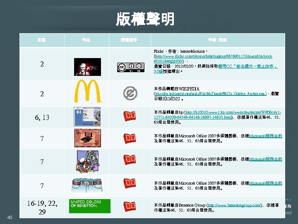Click the page cell '6, 13'
Image resolution: width=298 pixels, height=224 pixels.
click(x=42, y=117)
